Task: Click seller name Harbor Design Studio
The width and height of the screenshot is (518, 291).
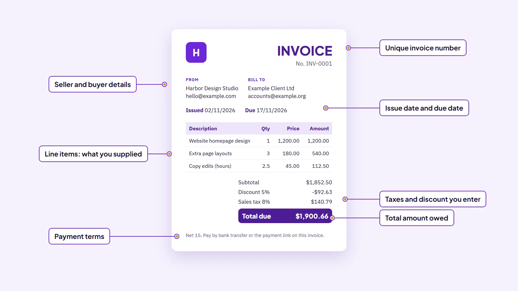Action: tap(212, 88)
